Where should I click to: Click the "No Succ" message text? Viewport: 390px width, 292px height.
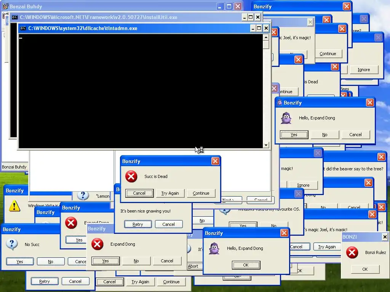pos(32,244)
